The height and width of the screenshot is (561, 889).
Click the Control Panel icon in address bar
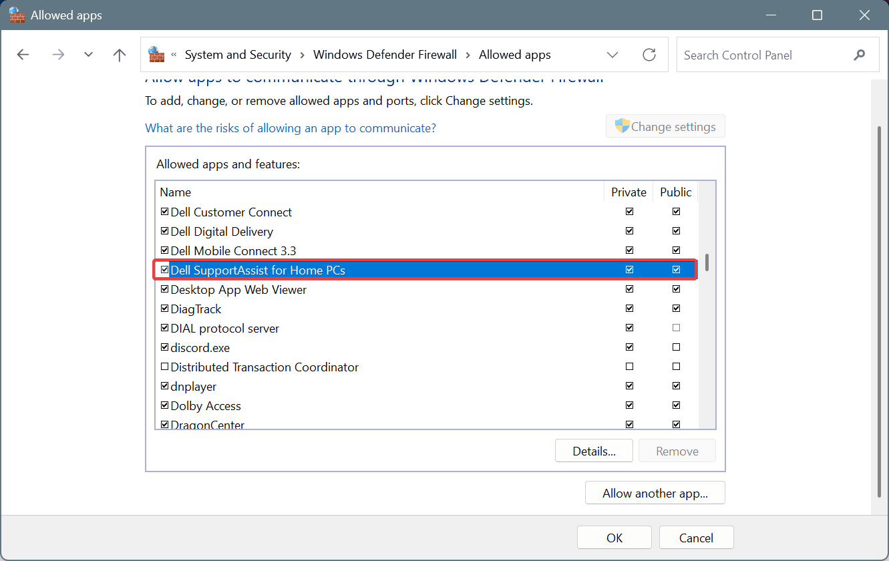[x=156, y=55]
